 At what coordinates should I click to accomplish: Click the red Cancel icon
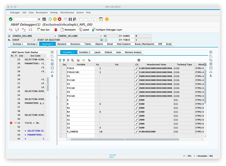click(60, 19)
